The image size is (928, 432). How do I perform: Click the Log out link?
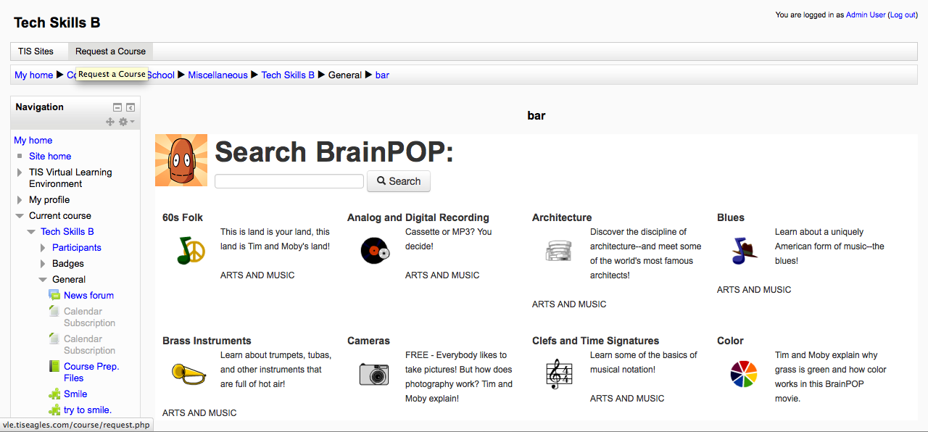coord(903,14)
